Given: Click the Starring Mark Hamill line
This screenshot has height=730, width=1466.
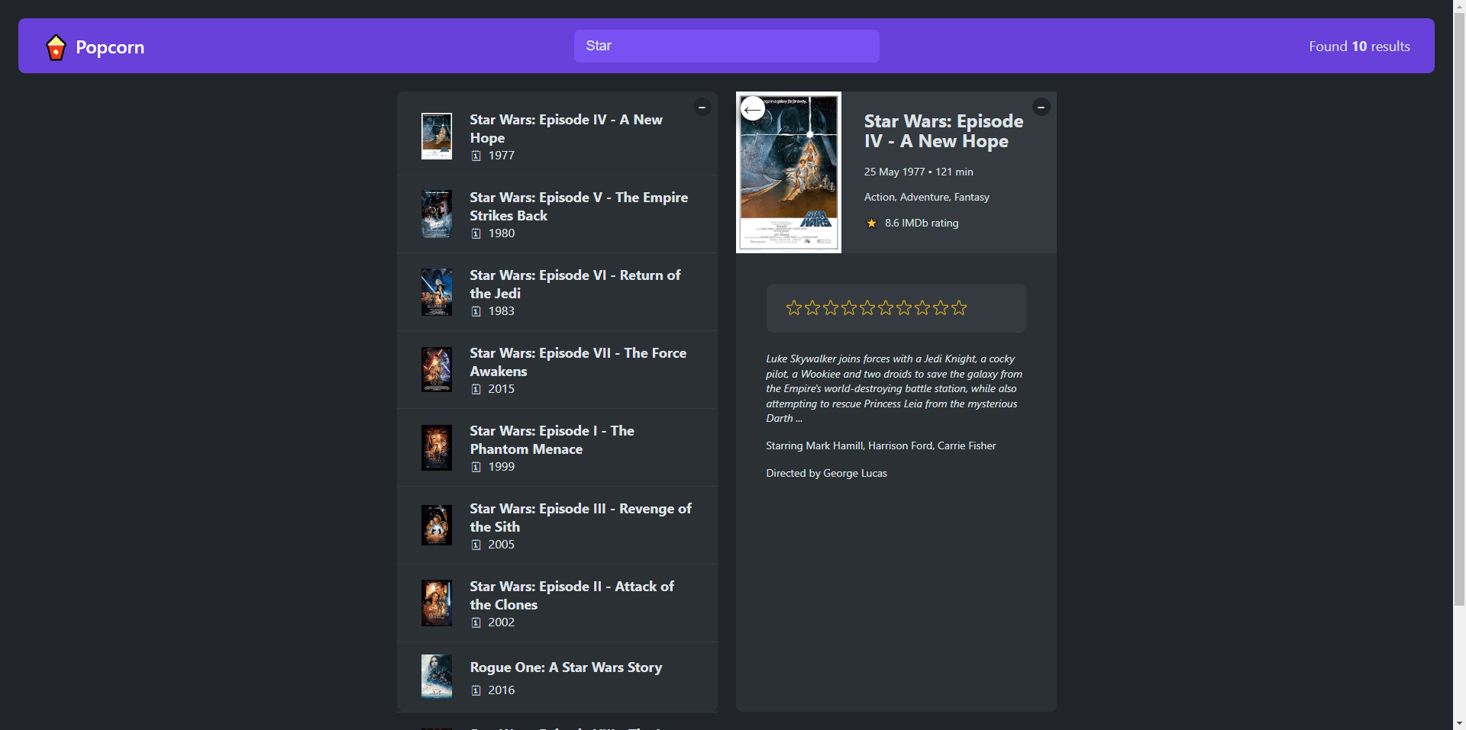Looking at the screenshot, I should [x=881, y=446].
